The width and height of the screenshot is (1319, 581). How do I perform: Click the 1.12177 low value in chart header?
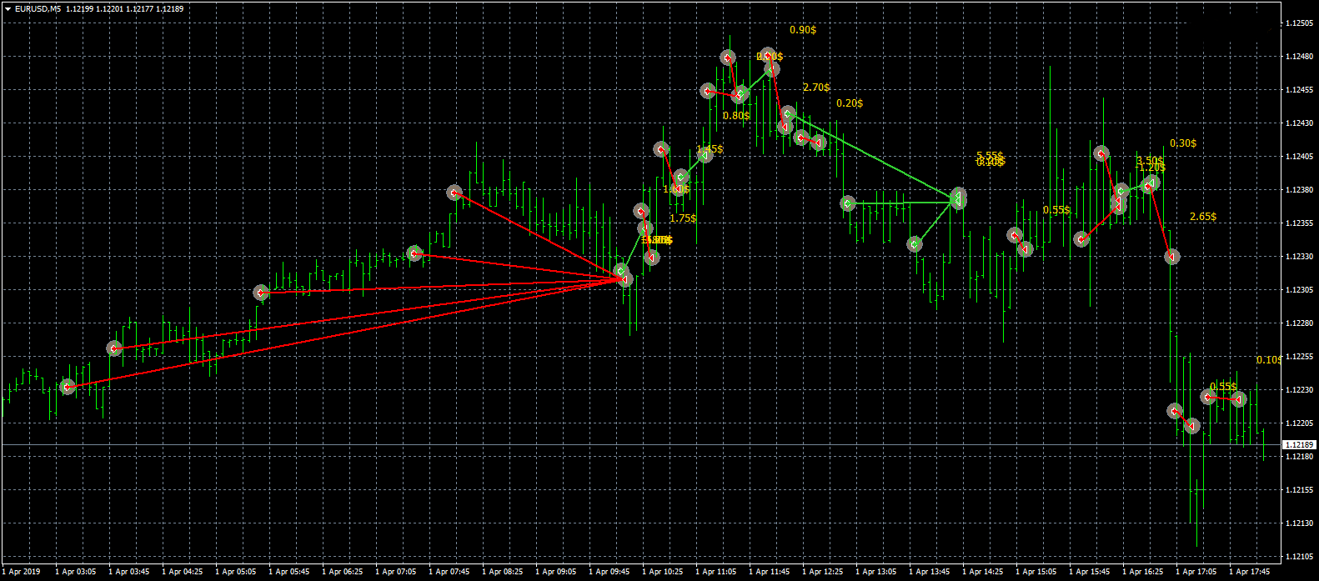point(139,9)
